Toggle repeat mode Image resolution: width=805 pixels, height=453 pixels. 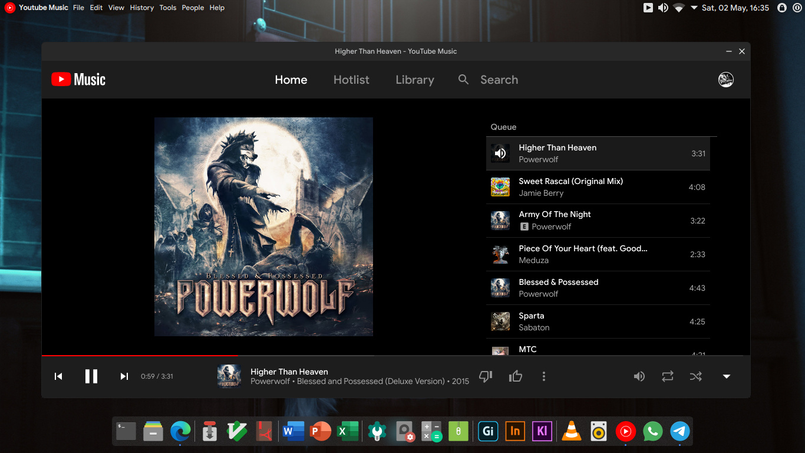[x=667, y=376]
